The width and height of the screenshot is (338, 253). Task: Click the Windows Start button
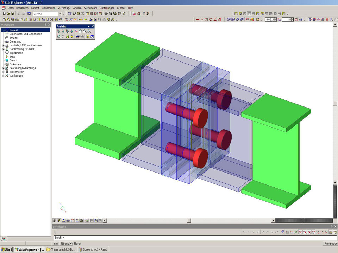click(x=6, y=249)
